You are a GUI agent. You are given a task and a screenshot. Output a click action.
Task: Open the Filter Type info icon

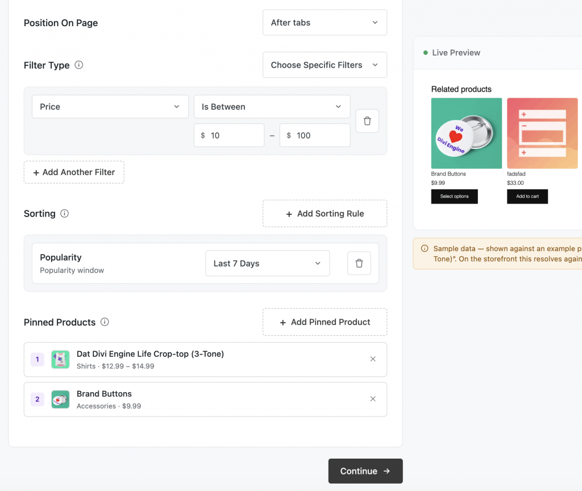(x=78, y=65)
